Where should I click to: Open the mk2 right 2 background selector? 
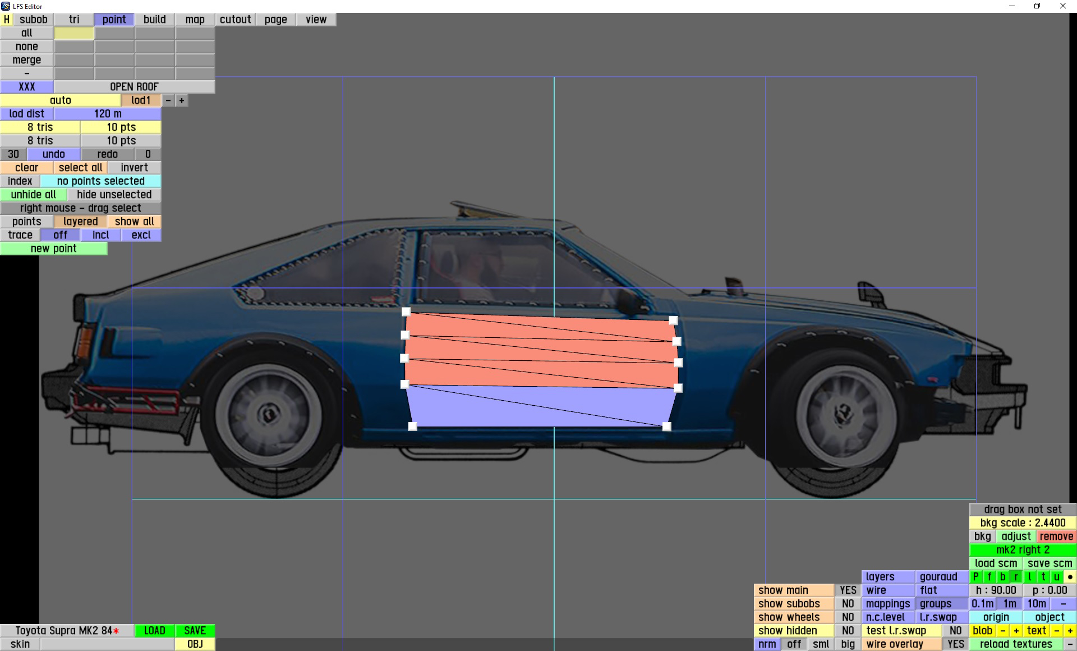coord(1023,549)
